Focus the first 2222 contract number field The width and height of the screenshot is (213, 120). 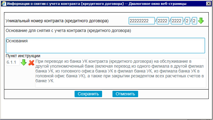(163, 21)
